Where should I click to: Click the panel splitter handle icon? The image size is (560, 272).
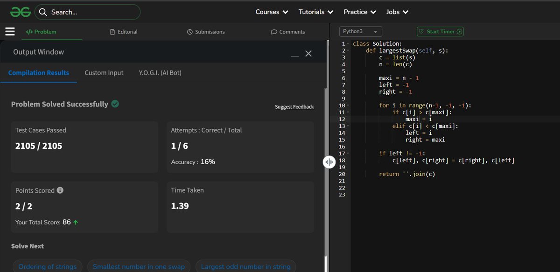point(329,162)
